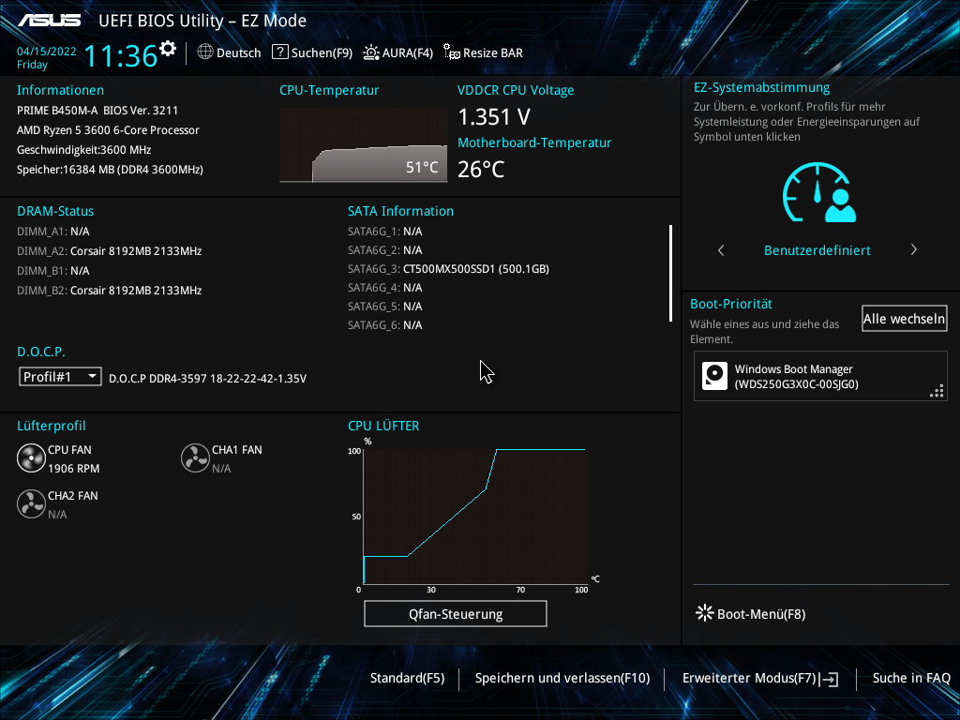Select SATA6G_1 row
The image size is (960, 720).
385,232
